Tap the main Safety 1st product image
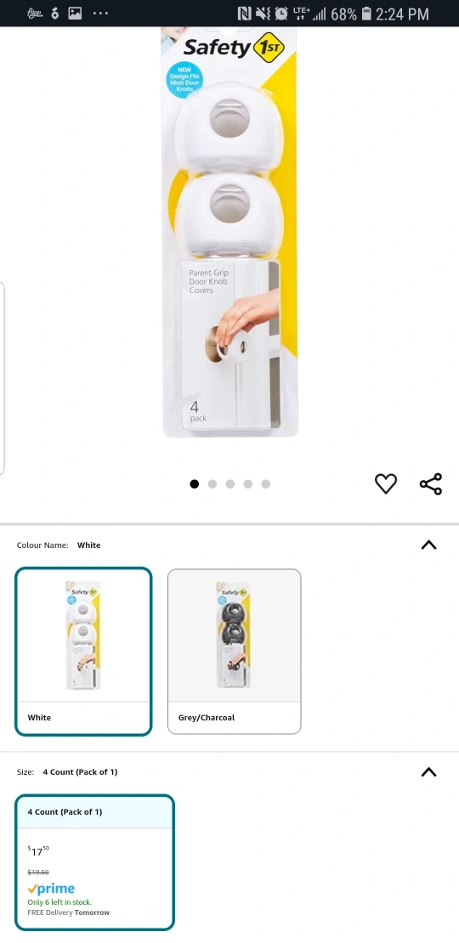The image size is (459, 943). (229, 232)
